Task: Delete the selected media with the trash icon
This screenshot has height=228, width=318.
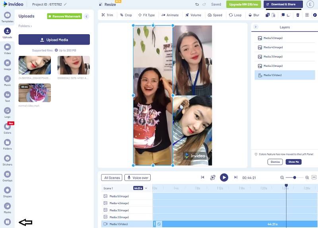Action: [x=298, y=15]
